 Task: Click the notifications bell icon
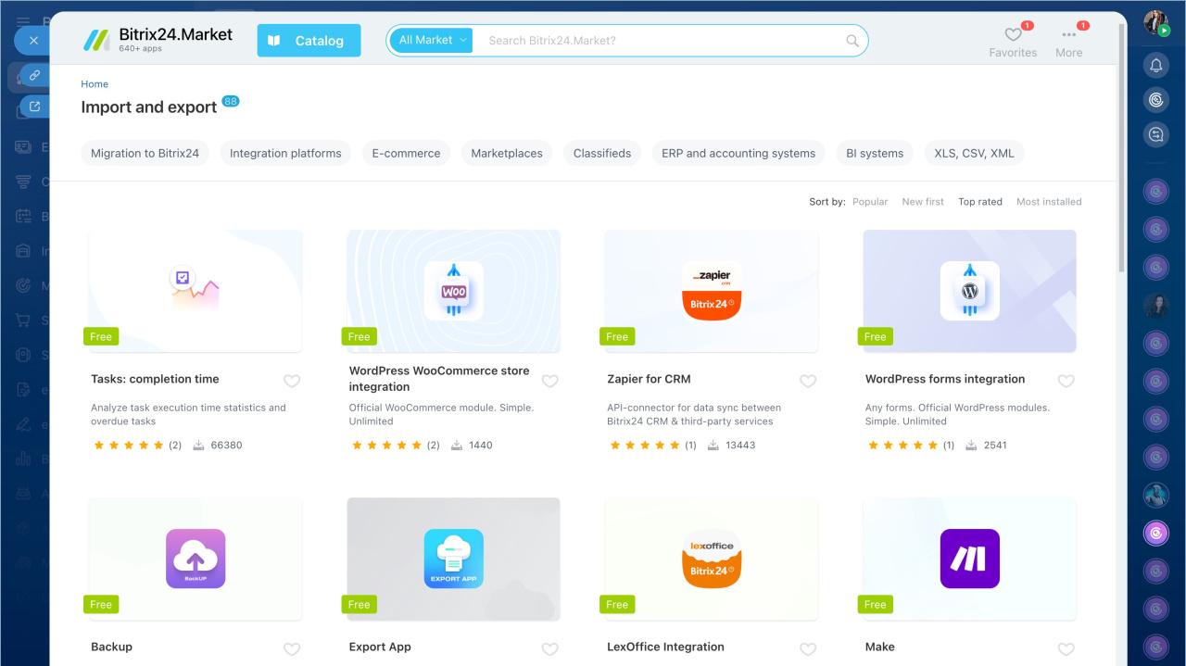(1156, 65)
